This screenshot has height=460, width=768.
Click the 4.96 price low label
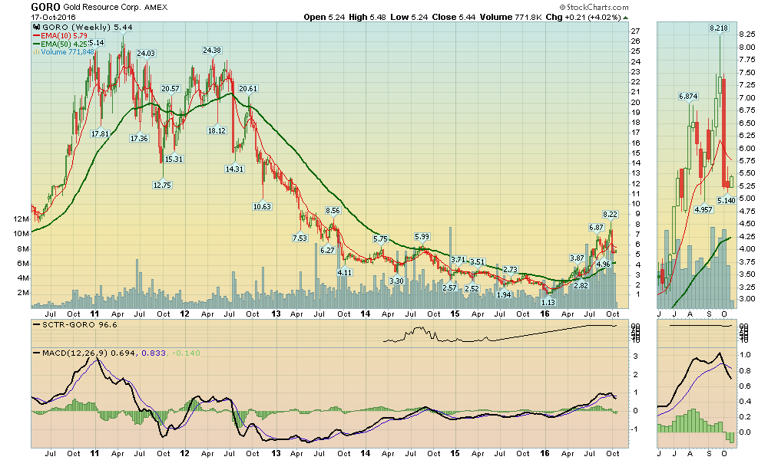pyautogui.click(x=604, y=264)
